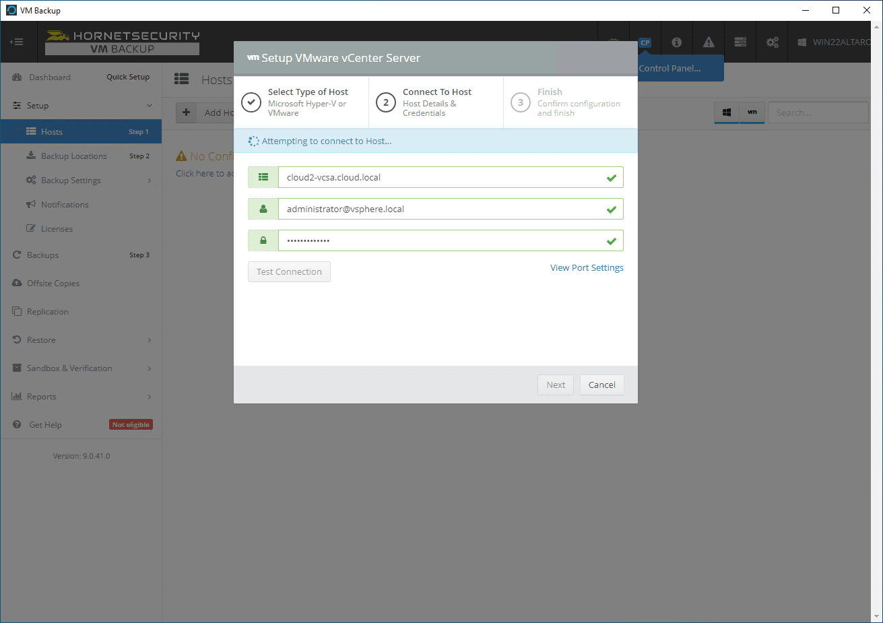Click the Control Panel tooltip

coord(681,68)
